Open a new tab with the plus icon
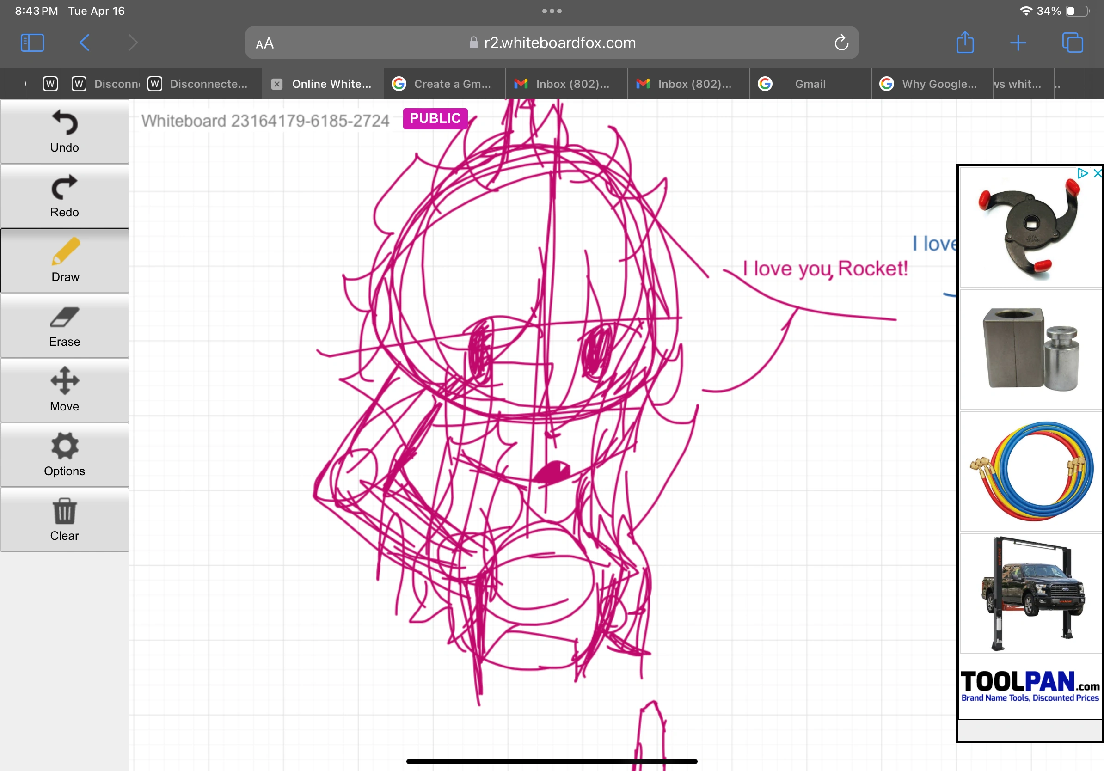The image size is (1104, 771). click(1018, 43)
